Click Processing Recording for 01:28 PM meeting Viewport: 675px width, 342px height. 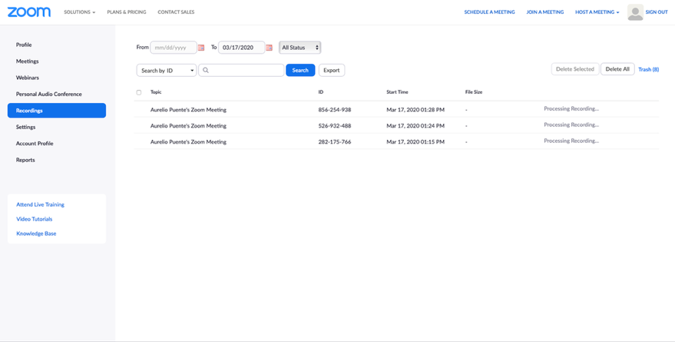click(571, 108)
